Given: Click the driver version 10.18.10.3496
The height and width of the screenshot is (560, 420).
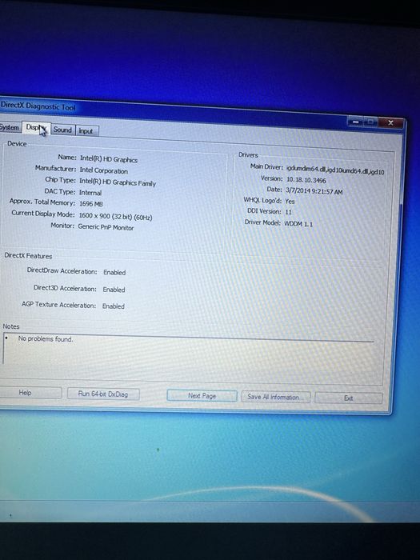Looking at the screenshot, I should (x=306, y=180).
